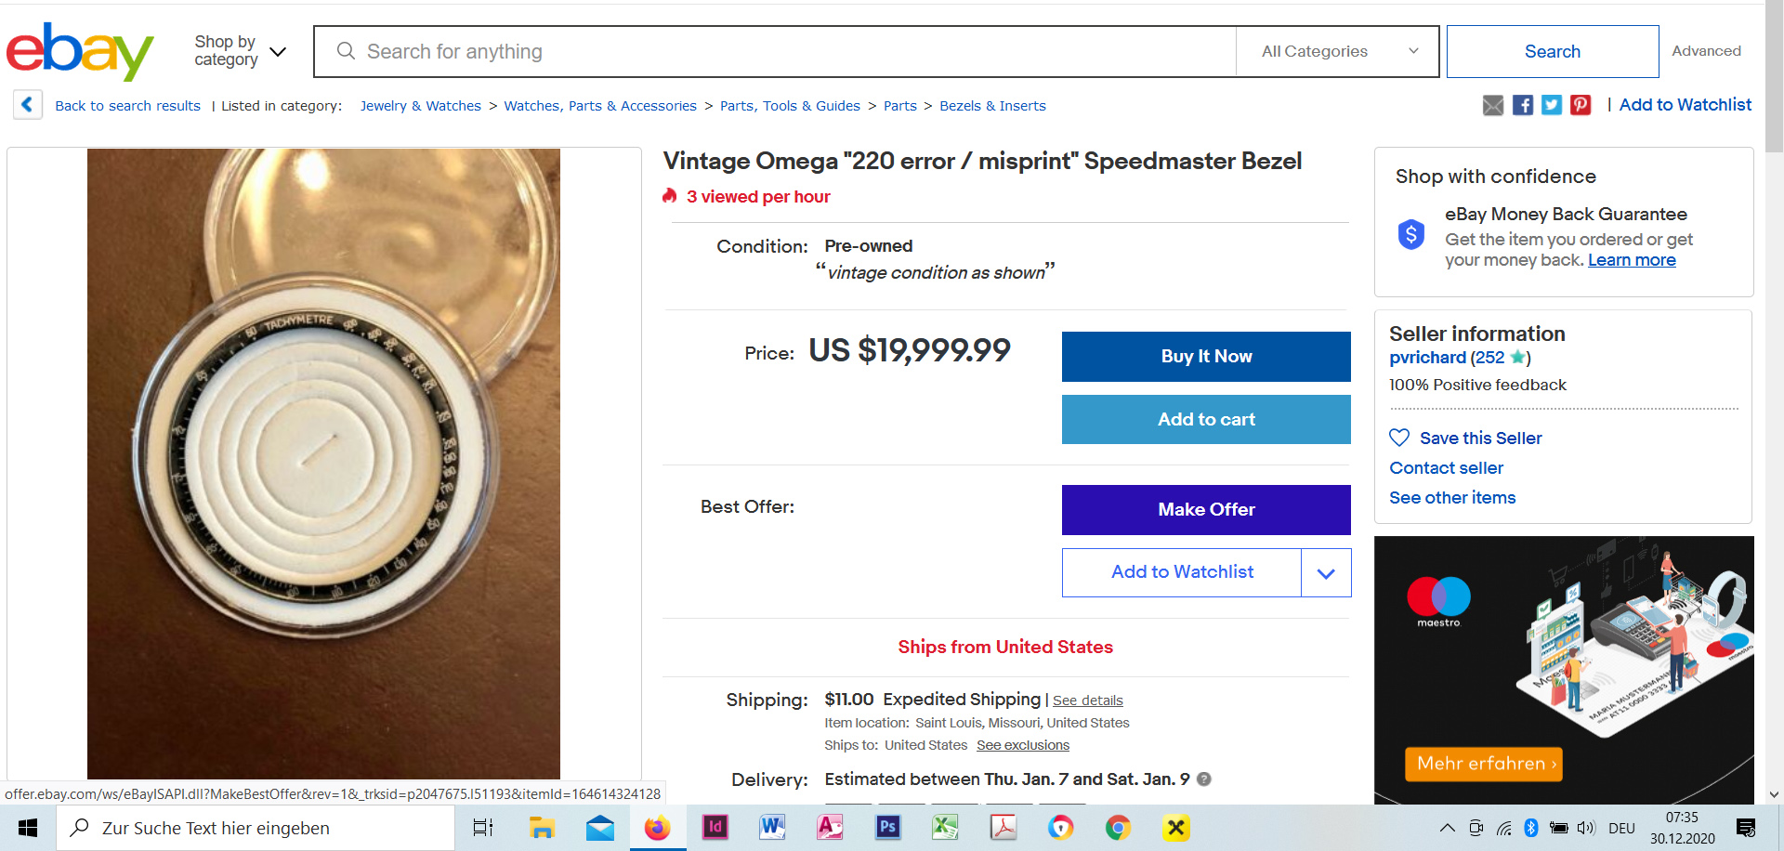Open the All Categories dropdown
The width and height of the screenshot is (1784, 851).
(1337, 51)
